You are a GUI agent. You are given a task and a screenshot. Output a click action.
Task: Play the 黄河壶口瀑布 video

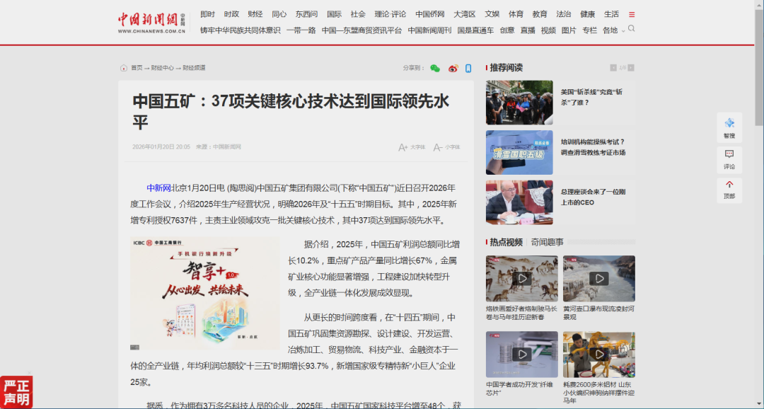(x=599, y=277)
